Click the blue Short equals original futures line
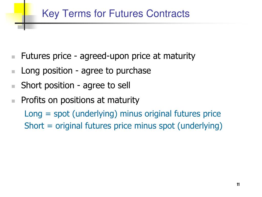 [x=123, y=126]
